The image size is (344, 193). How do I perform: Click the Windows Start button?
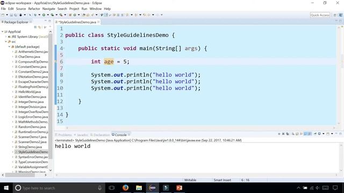pos(6,188)
